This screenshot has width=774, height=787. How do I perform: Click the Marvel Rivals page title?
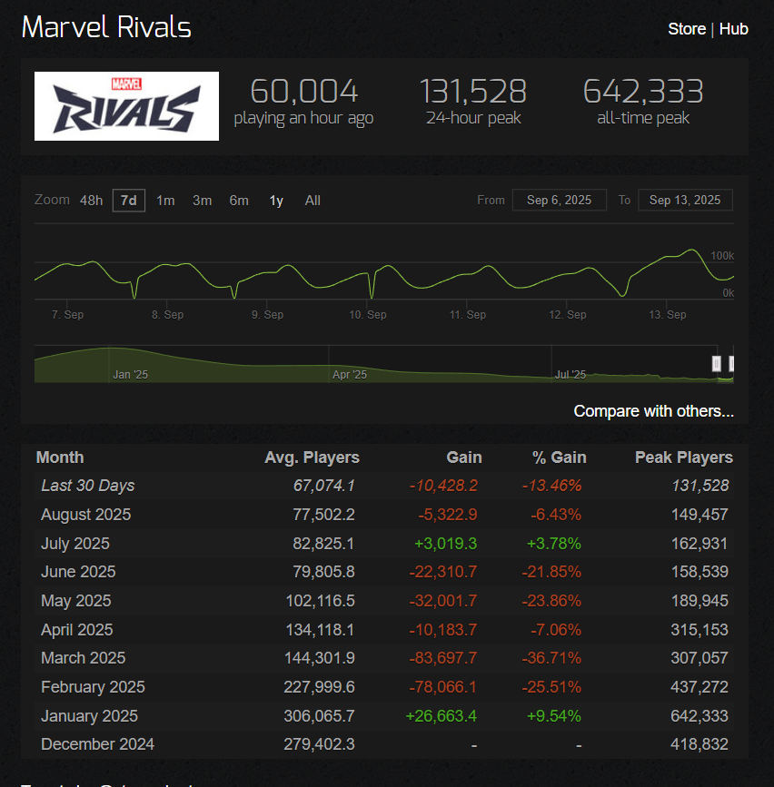point(106,27)
